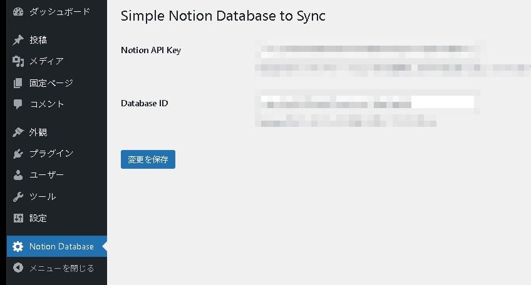
Task: Click the wrench icon for ツール
Action: point(18,196)
